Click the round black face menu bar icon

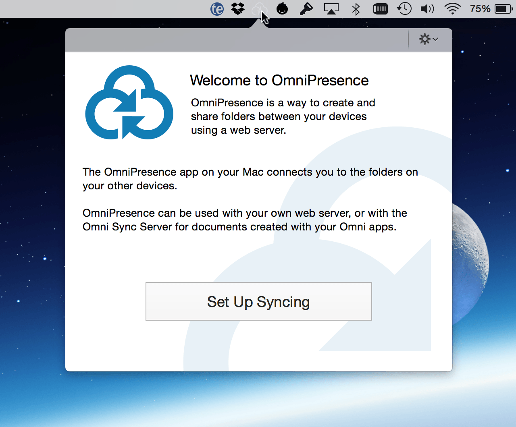(x=282, y=8)
